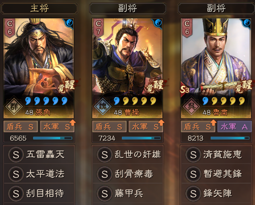
Task: Click the orange up-arrow on 曹操's 水軍
Action: click(161, 123)
